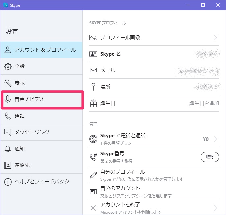Open ヘルプとフィードバック section
The height and width of the screenshot is (215, 226).
pos(42,182)
